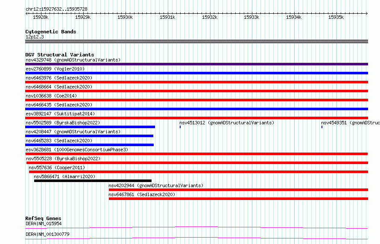
Task: Select the blue nsv5502589 variant bar
Action: [90, 127]
